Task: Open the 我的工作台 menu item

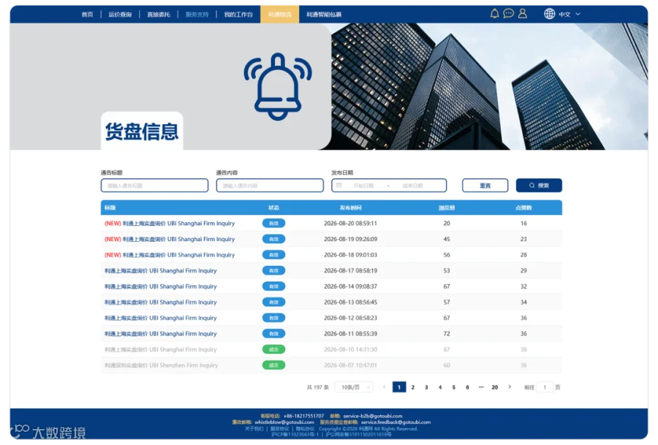Action: pyautogui.click(x=238, y=15)
